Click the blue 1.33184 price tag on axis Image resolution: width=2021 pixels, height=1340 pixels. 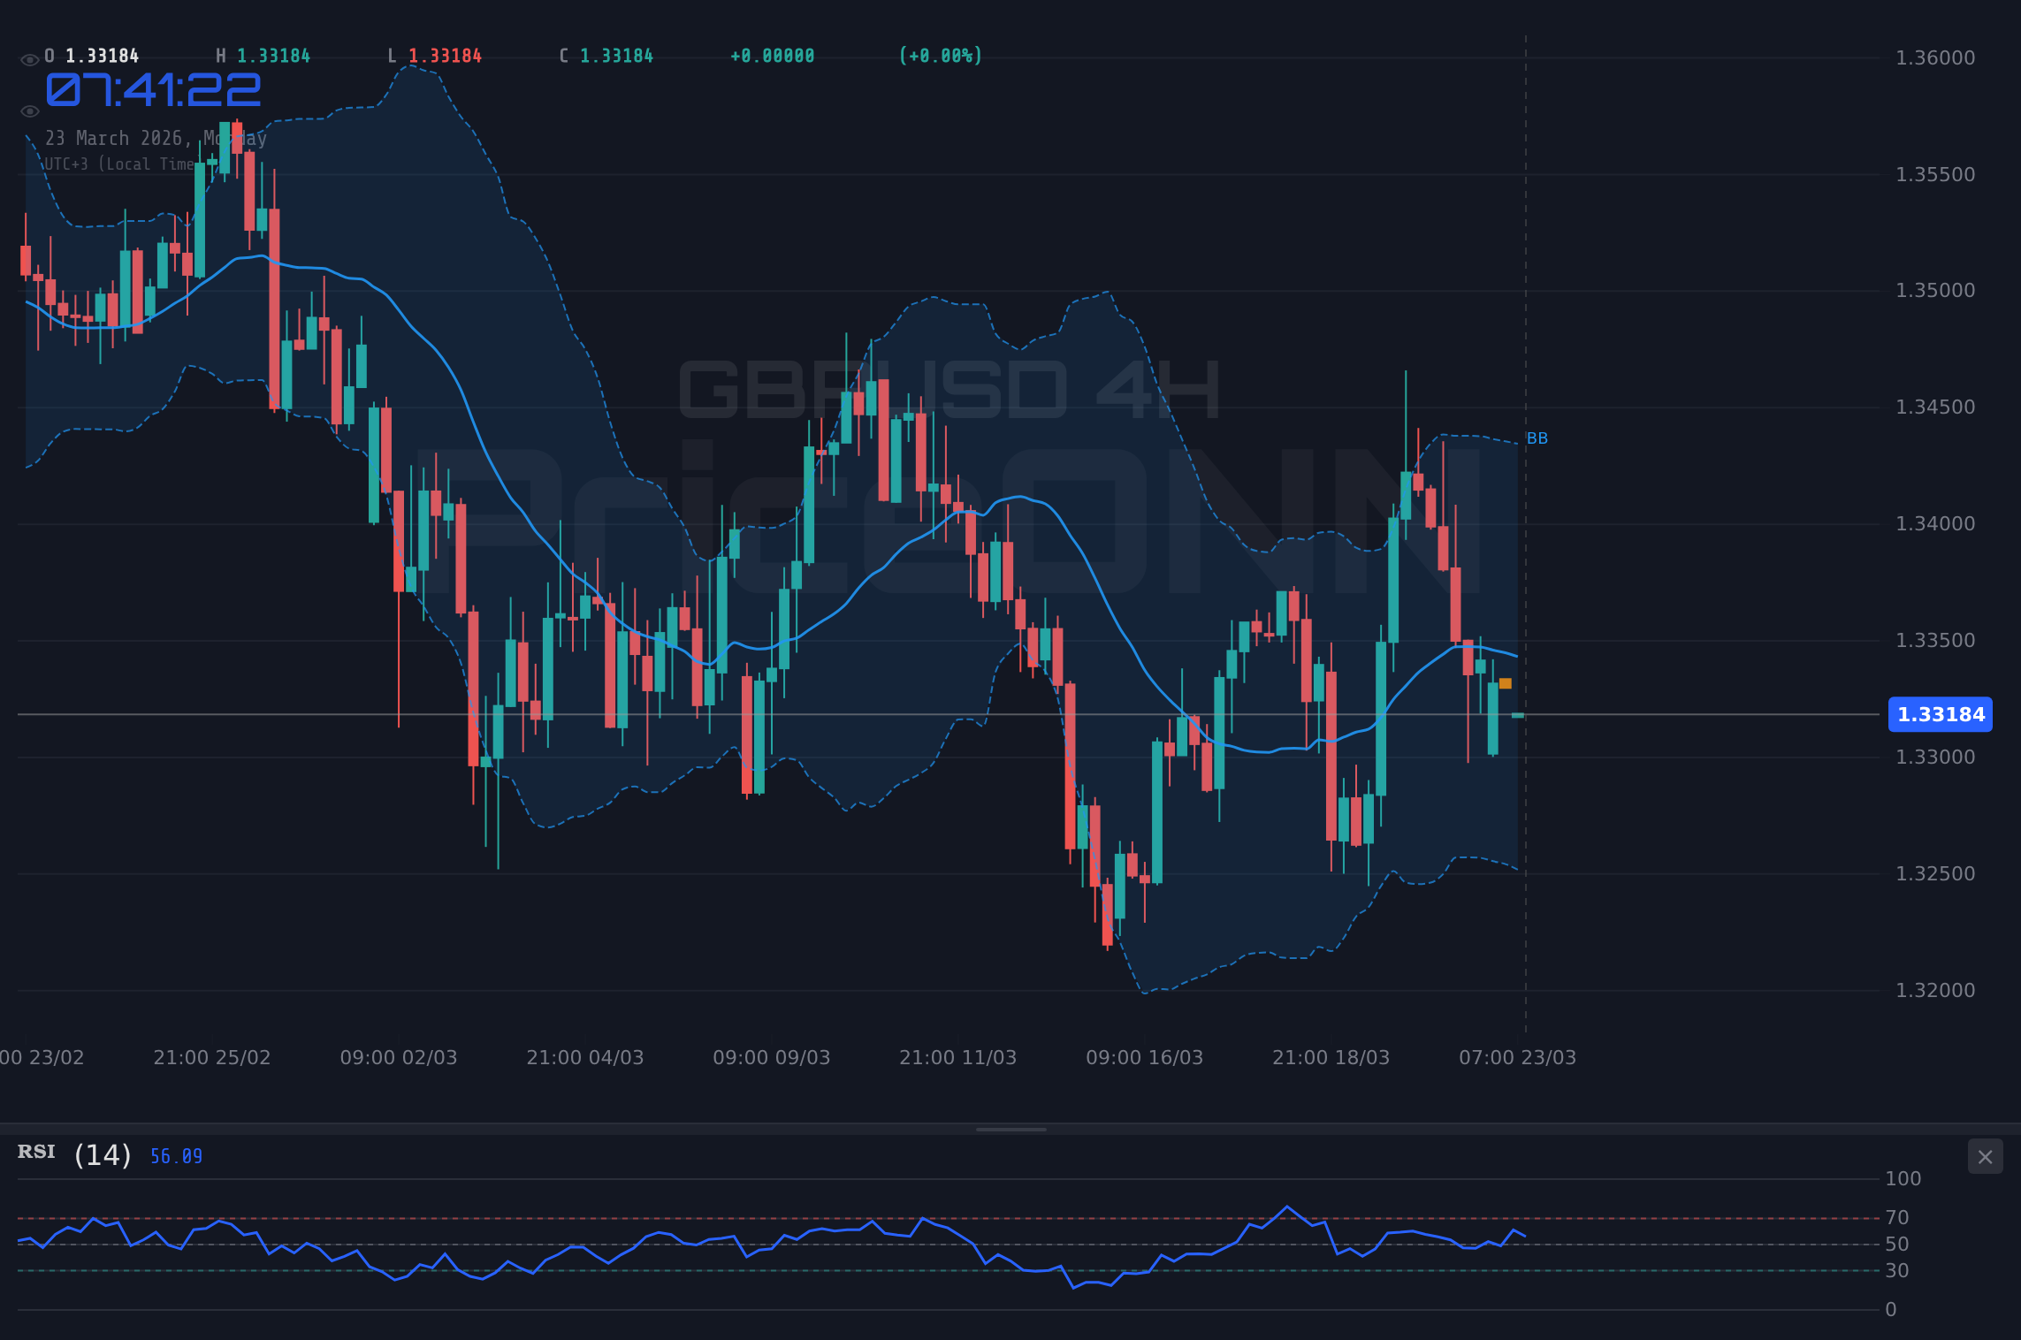pyautogui.click(x=1940, y=715)
